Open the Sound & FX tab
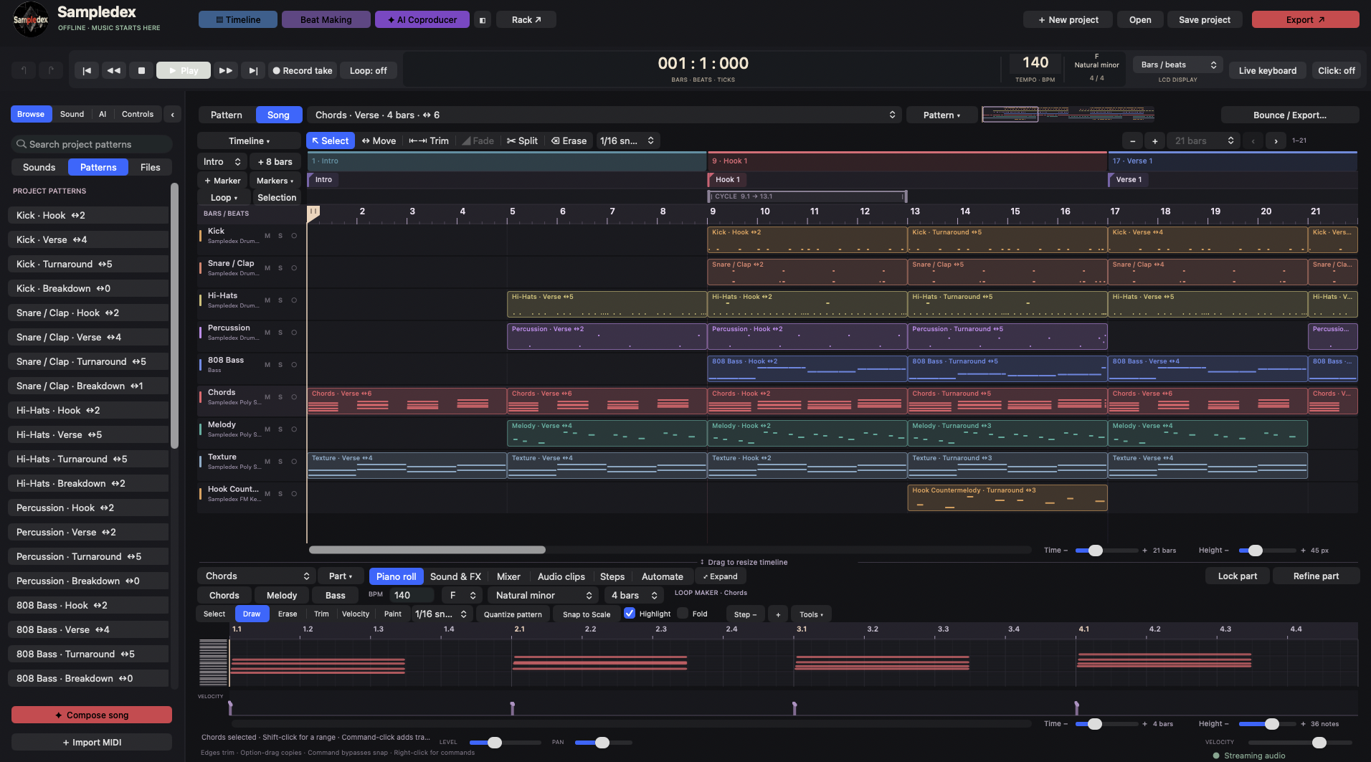The image size is (1371, 762). 455,576
